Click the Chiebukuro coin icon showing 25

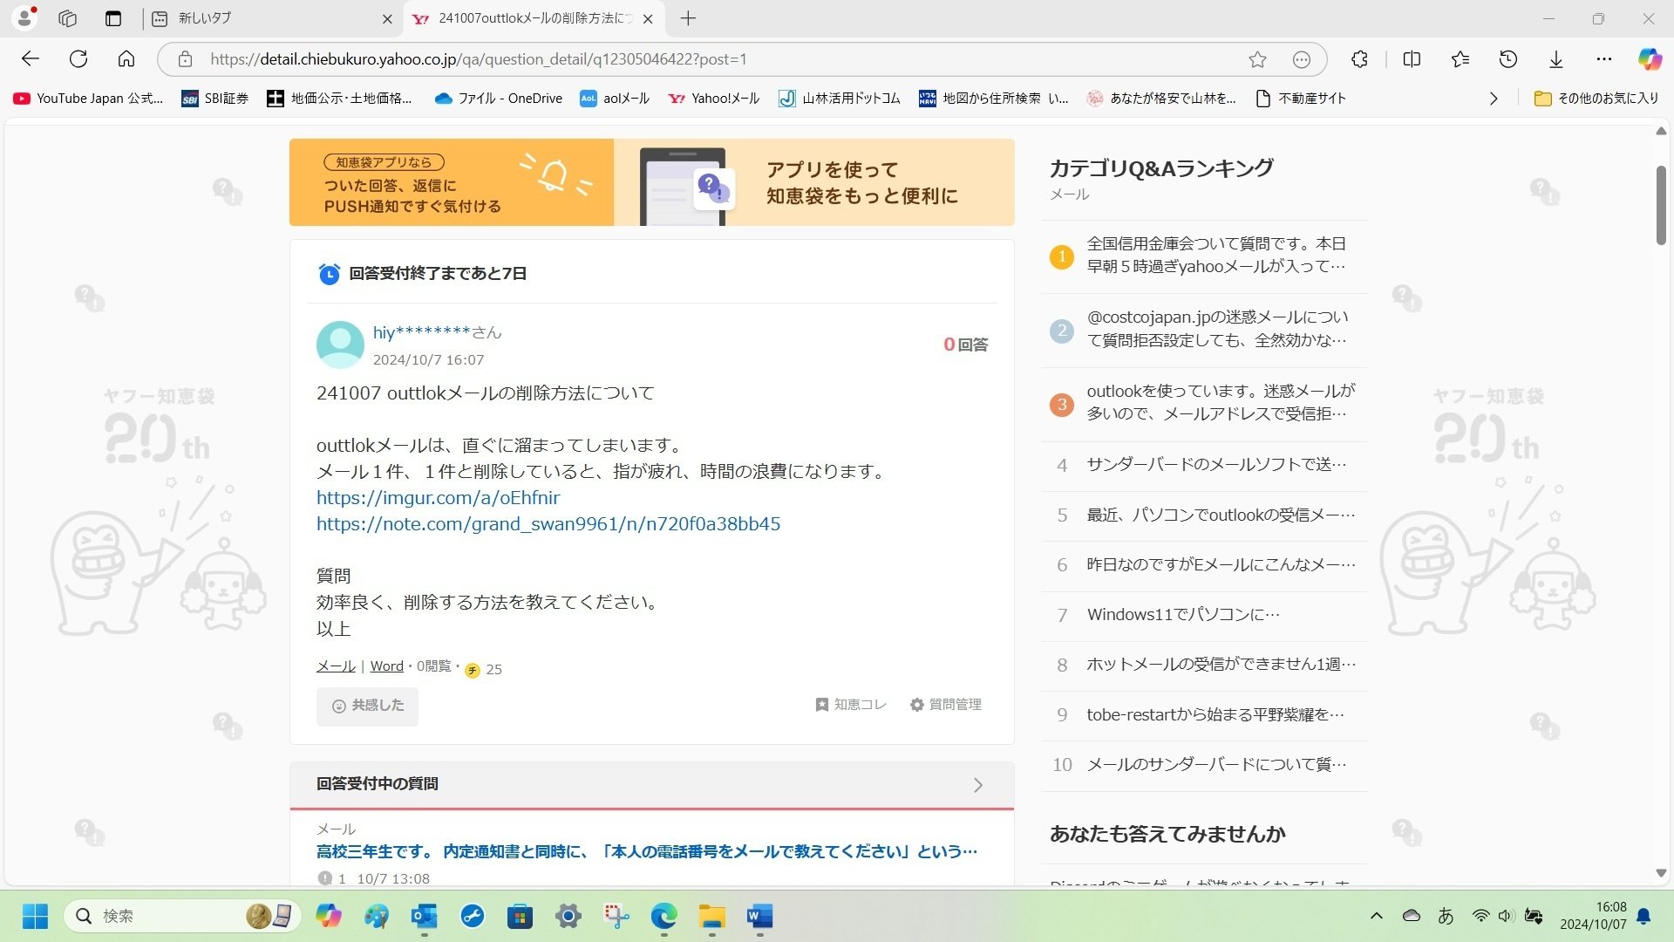click(472, 670)
